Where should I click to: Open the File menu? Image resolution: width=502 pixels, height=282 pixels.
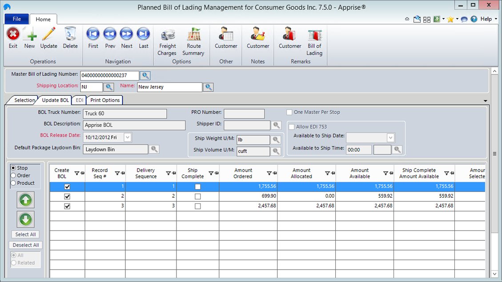[16, 19]
